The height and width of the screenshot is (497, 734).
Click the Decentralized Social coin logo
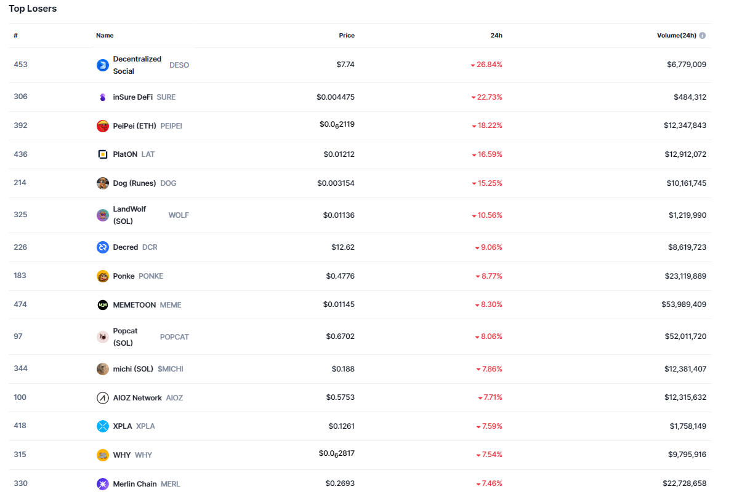pos(103,65)
